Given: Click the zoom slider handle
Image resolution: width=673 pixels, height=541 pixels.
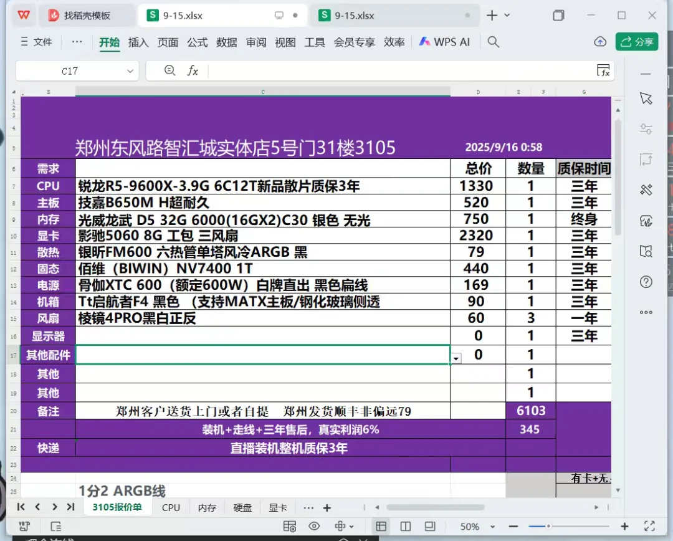Looking at the screenshot, I should (548, 526).
